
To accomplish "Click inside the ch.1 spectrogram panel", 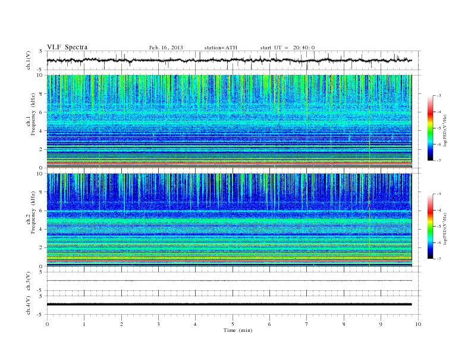I will coord(229,121).
